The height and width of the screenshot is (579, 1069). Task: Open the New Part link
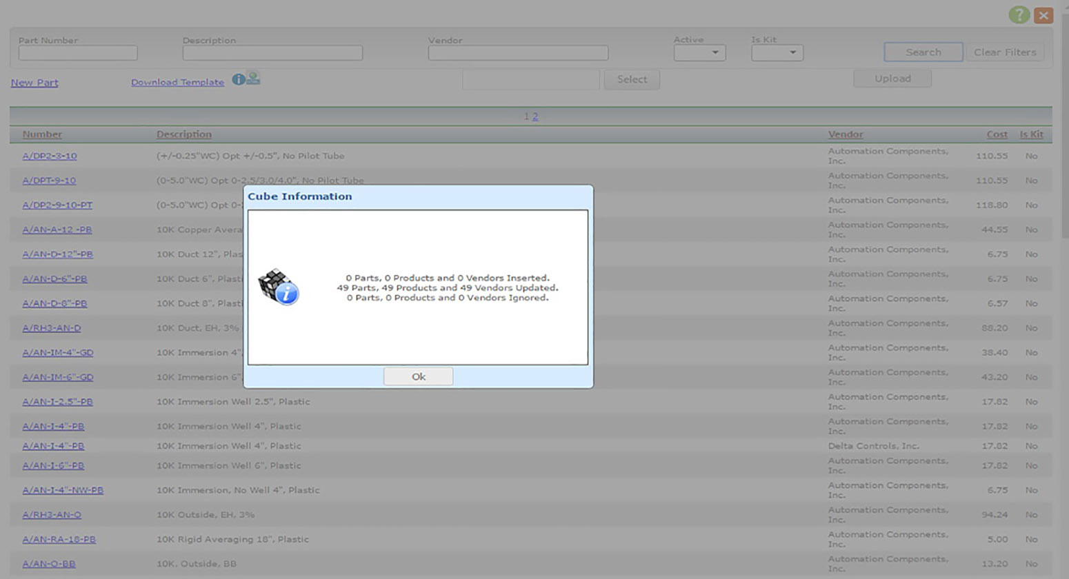point(34,82)
